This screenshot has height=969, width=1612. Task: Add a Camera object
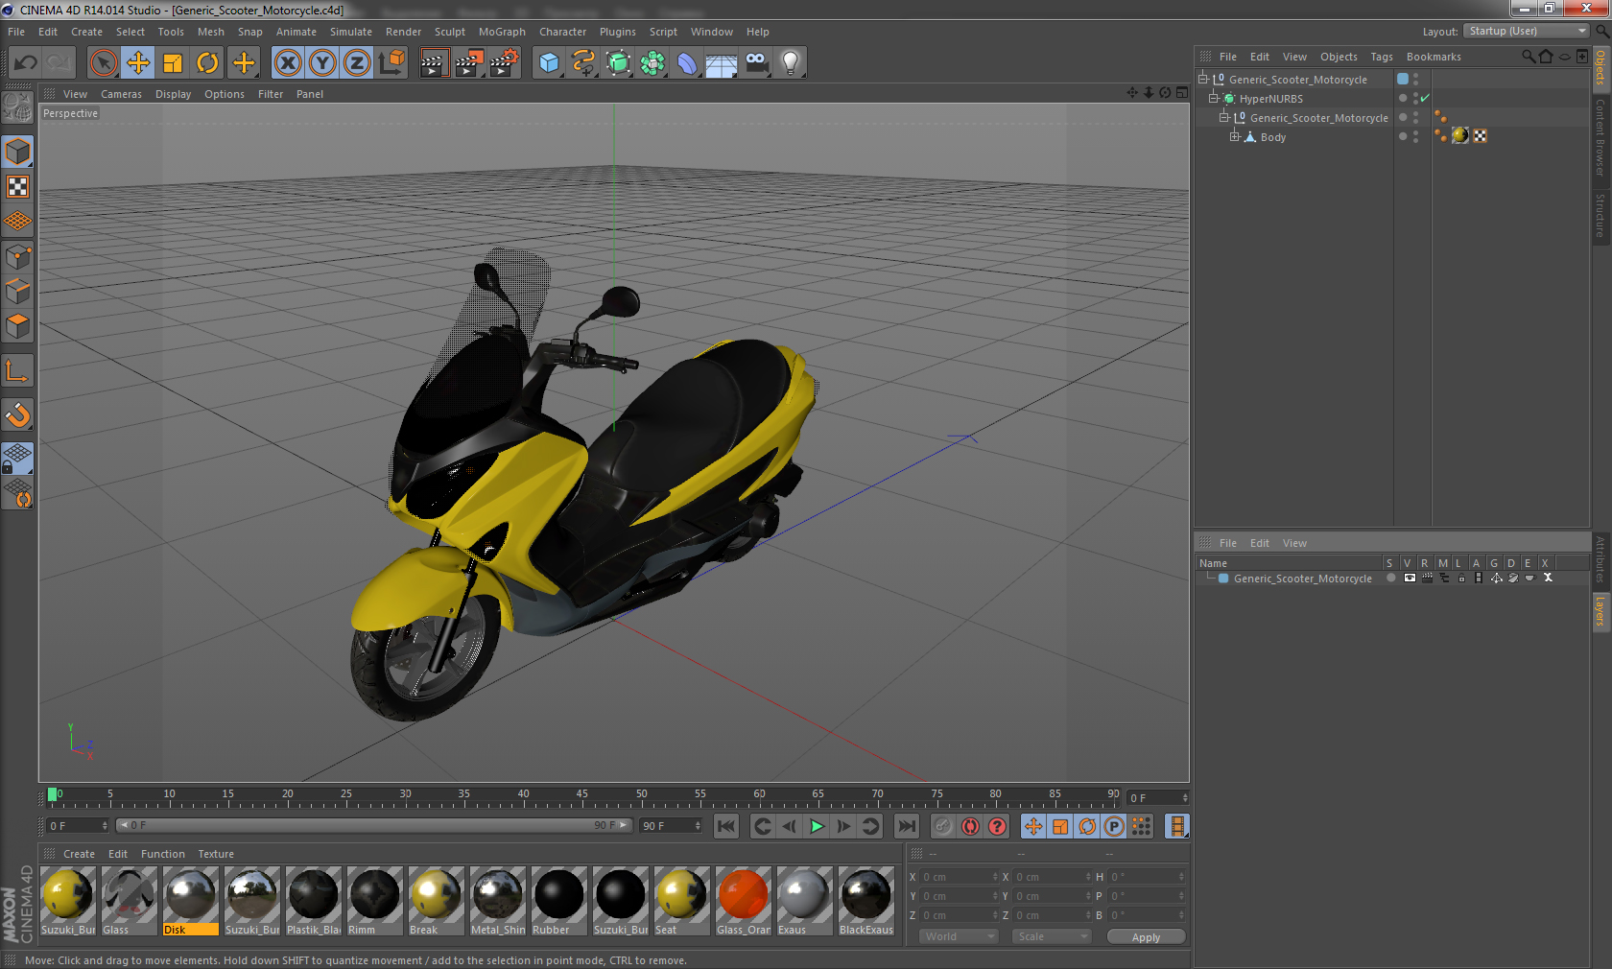[756, 63]
